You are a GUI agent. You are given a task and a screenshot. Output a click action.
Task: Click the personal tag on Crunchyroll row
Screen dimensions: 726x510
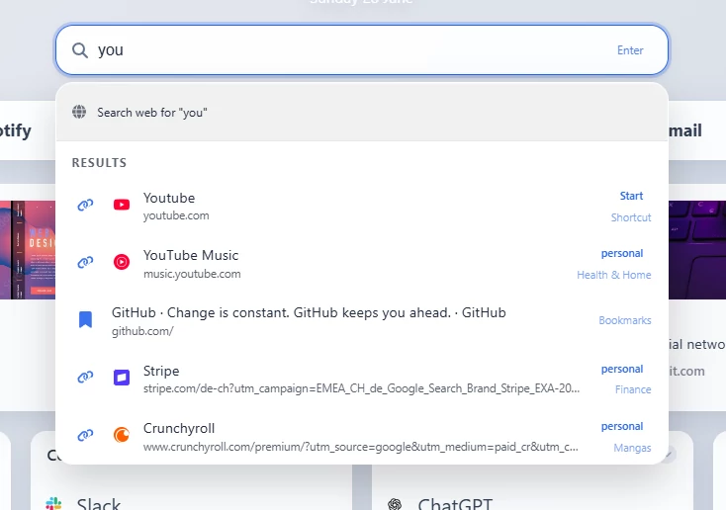tap(622, 426)
